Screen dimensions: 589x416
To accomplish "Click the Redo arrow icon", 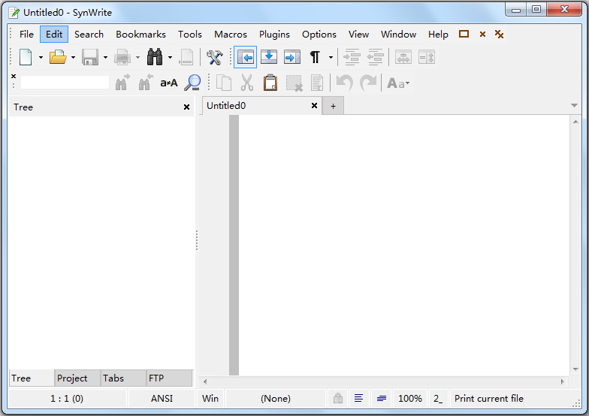I will 368,83.
